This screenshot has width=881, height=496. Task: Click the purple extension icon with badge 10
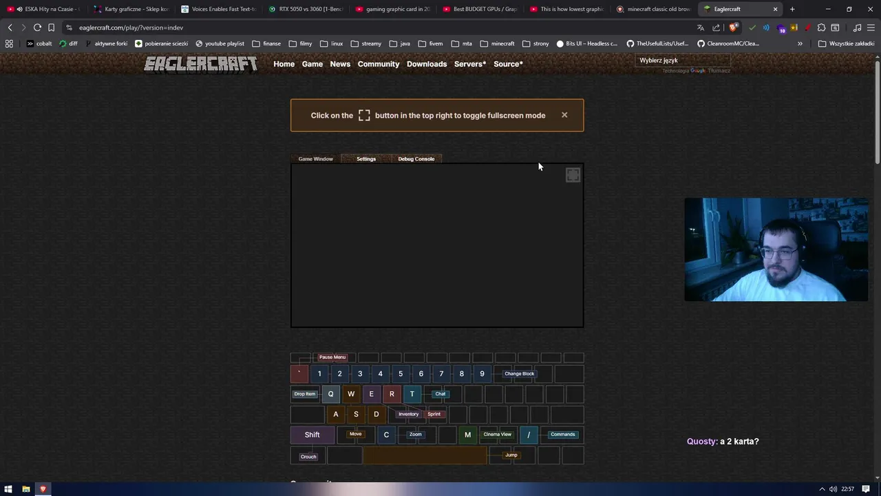click(781, 28)
